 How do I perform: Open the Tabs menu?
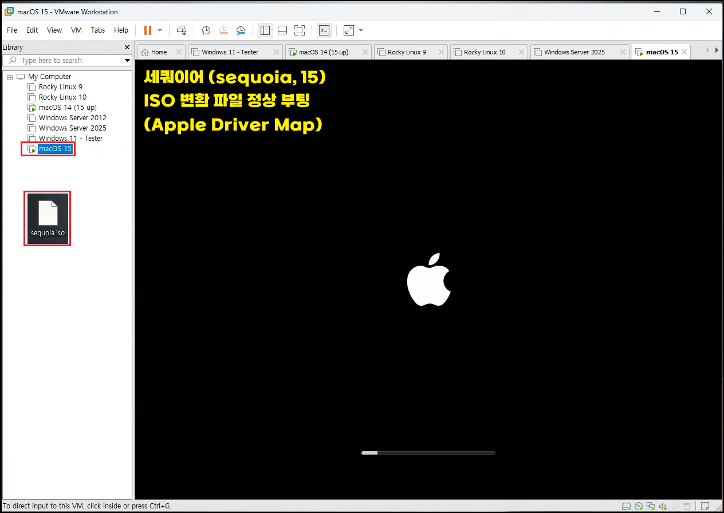(98, 30)
